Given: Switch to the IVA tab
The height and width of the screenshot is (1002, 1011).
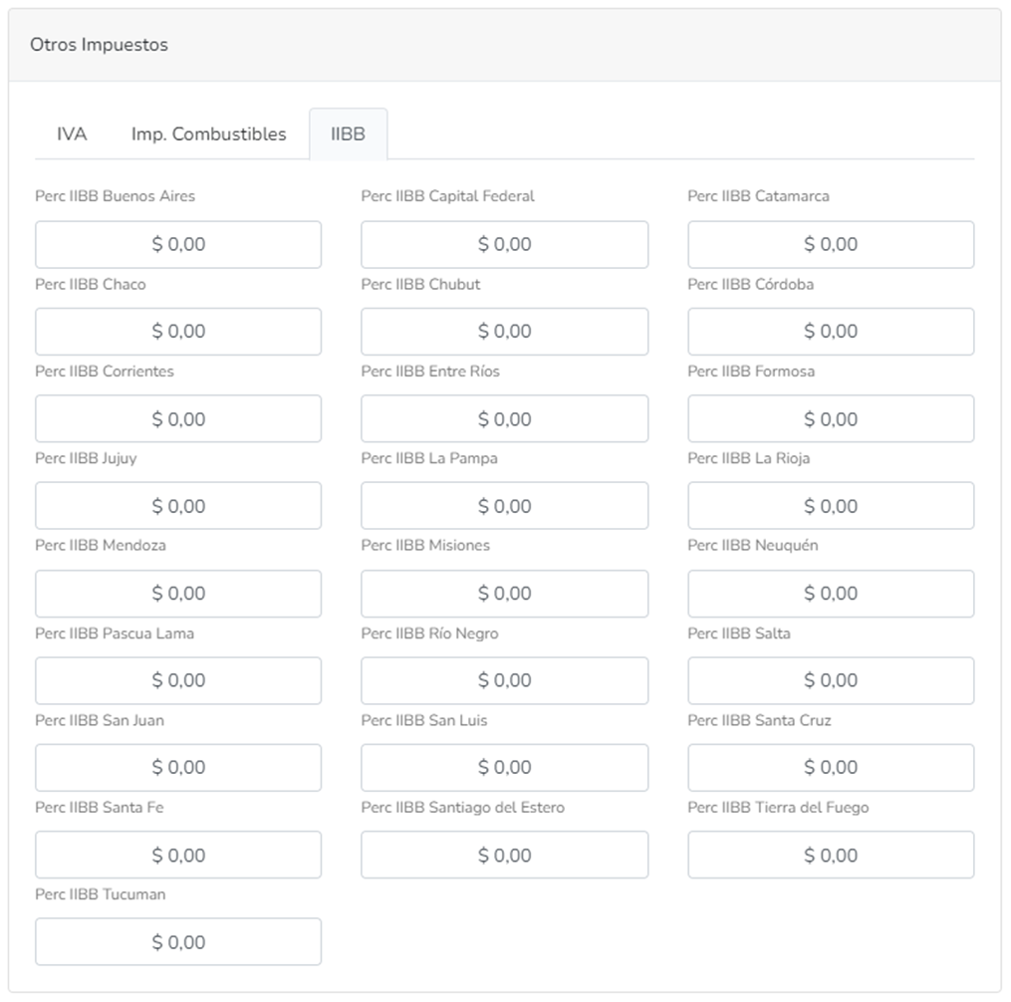Looking at the screenshot, I should coord(72,133).
